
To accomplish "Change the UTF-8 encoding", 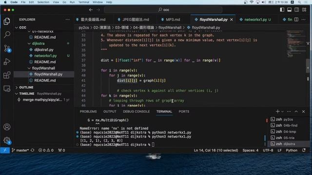I will tap(268, 150).
